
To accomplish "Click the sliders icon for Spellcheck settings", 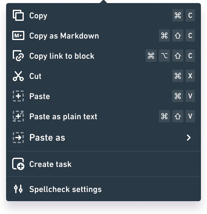I will pyautogui.click(x=18, y=189).
